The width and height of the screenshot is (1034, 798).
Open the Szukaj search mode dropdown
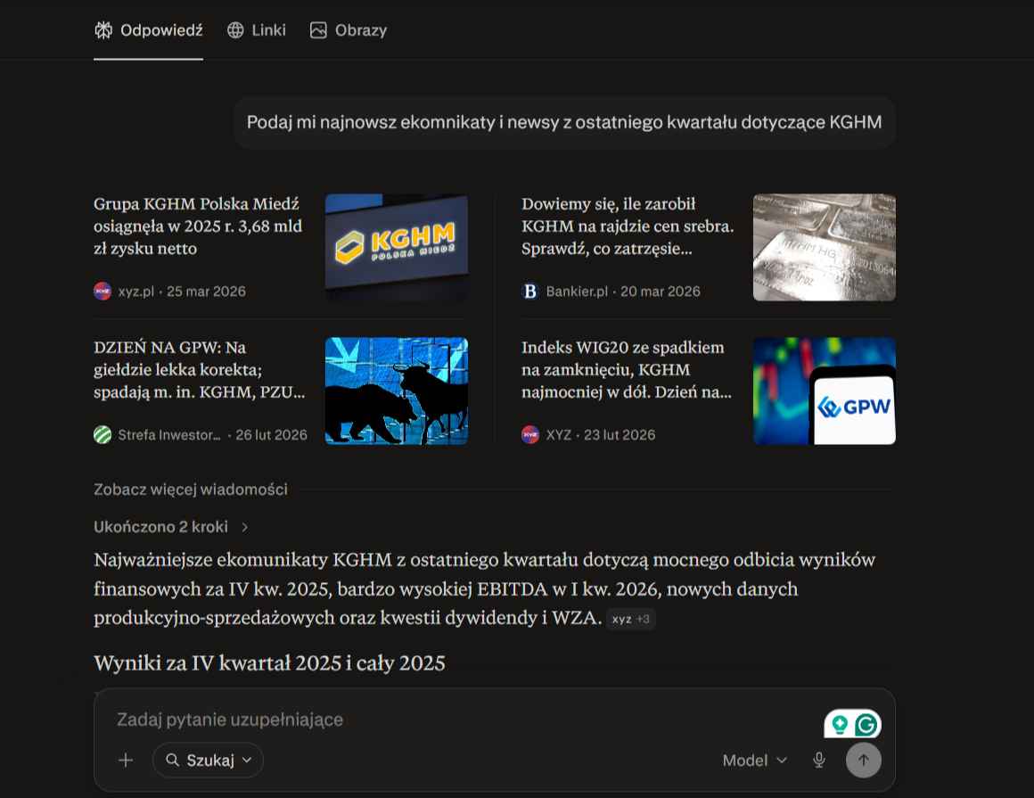pos(208,760)
